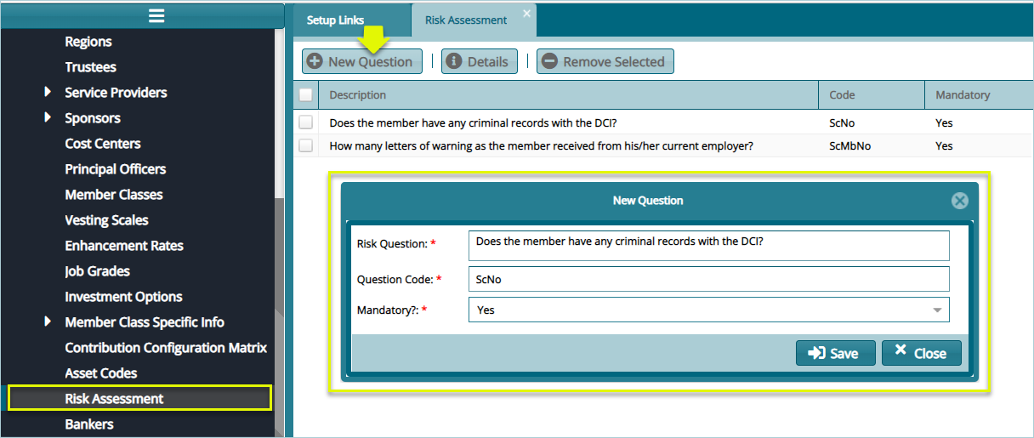Select Service Providers label in sidebar
The height and width of the screenshot is (438, 1034).
(116, 93)
